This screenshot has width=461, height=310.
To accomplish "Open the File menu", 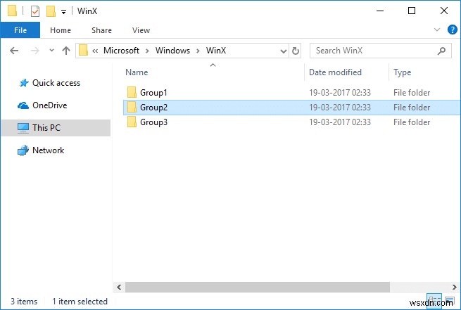I will click(x=20, y=30).
